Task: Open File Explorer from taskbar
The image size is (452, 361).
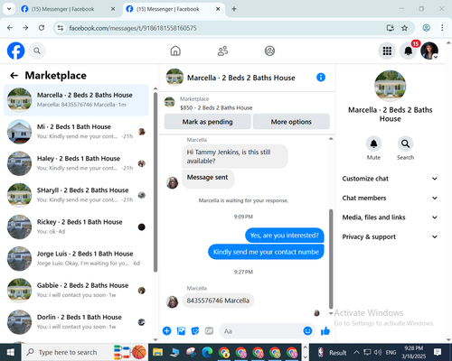Action: click(x=157, y=352)
